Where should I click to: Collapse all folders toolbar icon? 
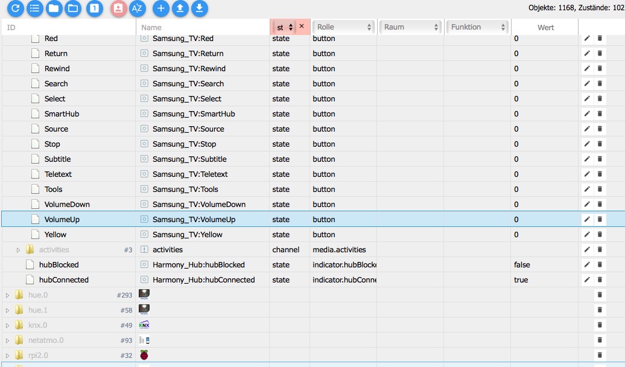(x=54, y=8)
